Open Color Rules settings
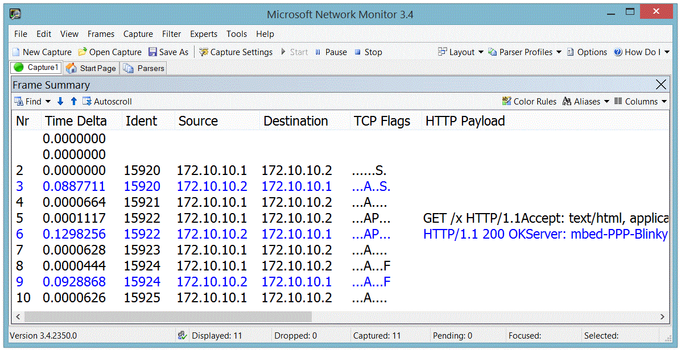Screen dimensions: 681x350 click(529, 102)
